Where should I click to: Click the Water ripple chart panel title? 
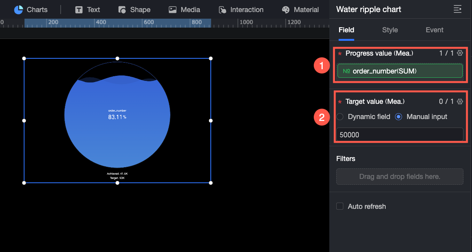pos(369,9)
